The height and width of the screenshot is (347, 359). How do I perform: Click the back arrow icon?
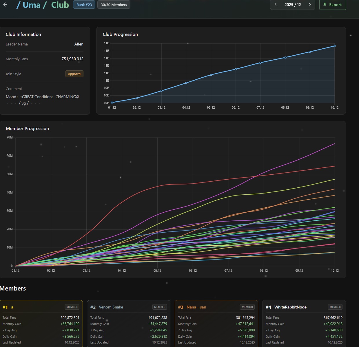click(5, 5)
